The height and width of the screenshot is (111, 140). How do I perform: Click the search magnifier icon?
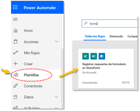click(x=86, y=23)
